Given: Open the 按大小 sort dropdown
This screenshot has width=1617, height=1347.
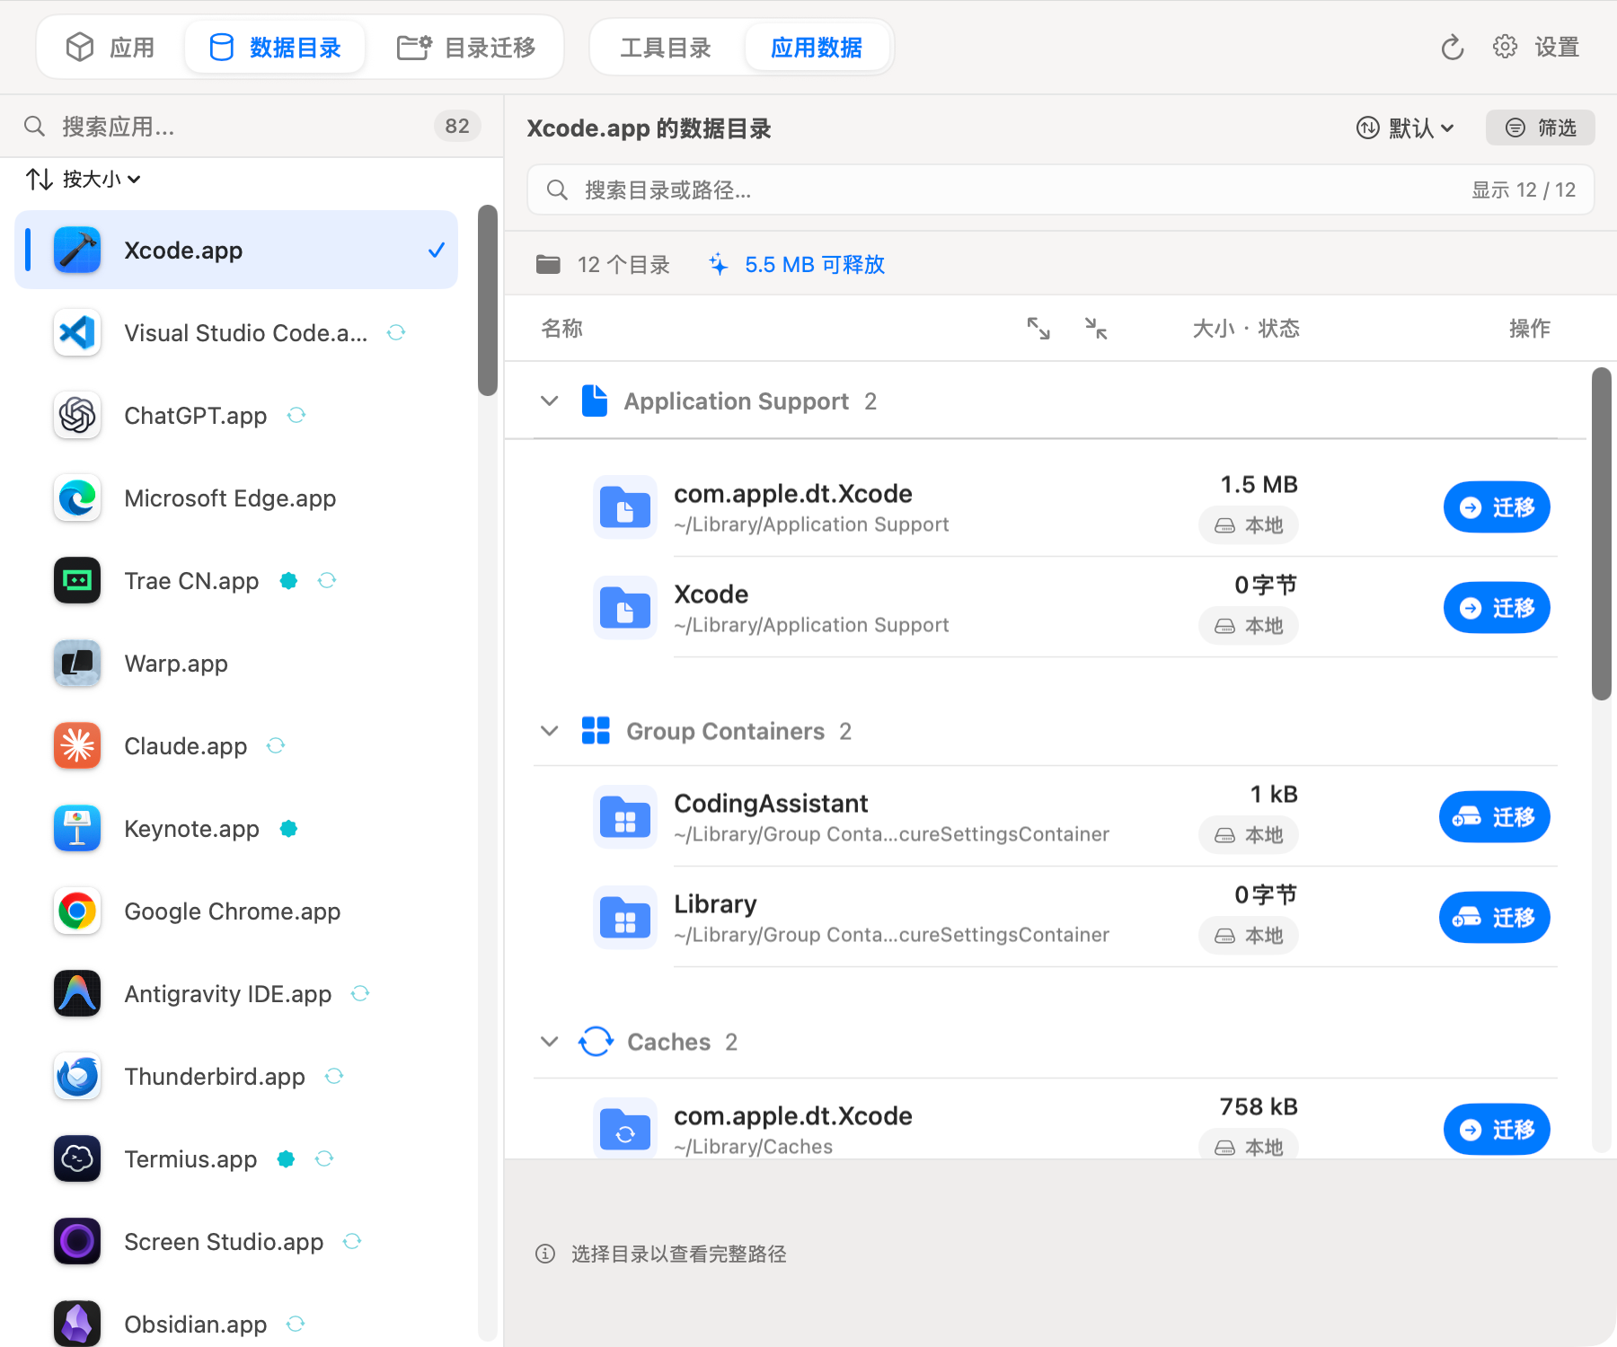Looking at the screenshot, I should (x=83, y=180).
